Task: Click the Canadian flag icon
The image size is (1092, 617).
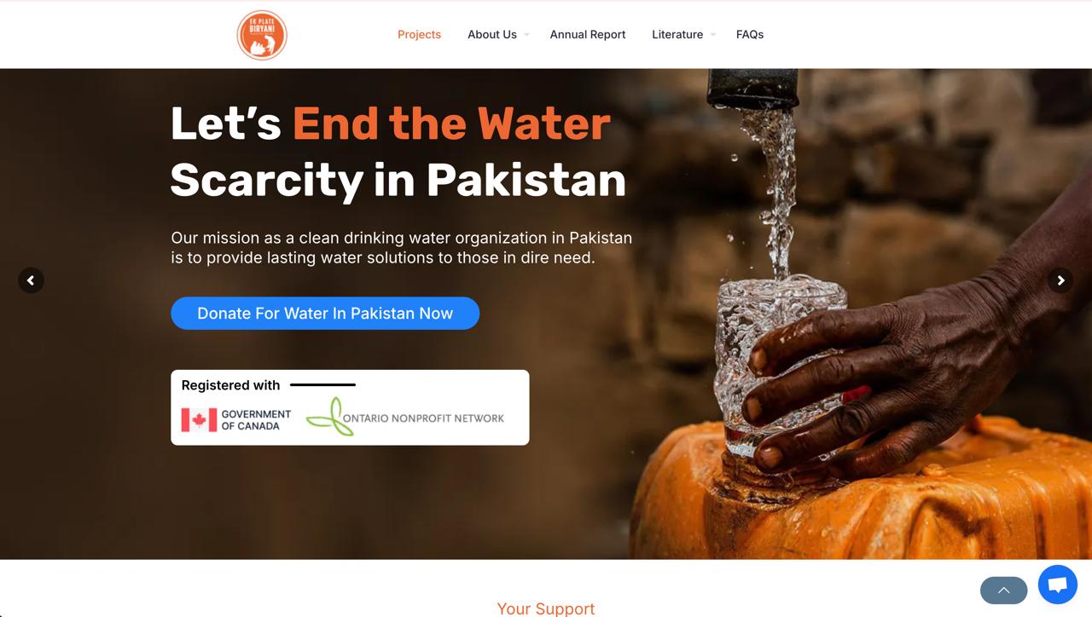Action: point(199,419)
